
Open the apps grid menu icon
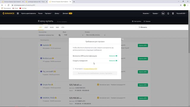tap(18, 13)
